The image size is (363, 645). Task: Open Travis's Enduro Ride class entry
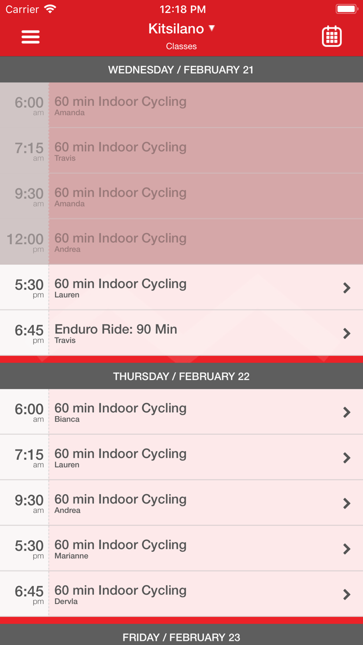[x=181, y=333]
